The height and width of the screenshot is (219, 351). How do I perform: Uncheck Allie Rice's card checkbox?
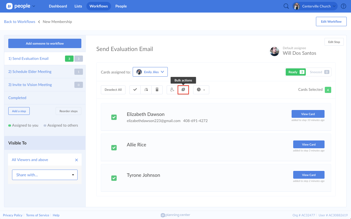pyautogui.click(x=114, y=148)
